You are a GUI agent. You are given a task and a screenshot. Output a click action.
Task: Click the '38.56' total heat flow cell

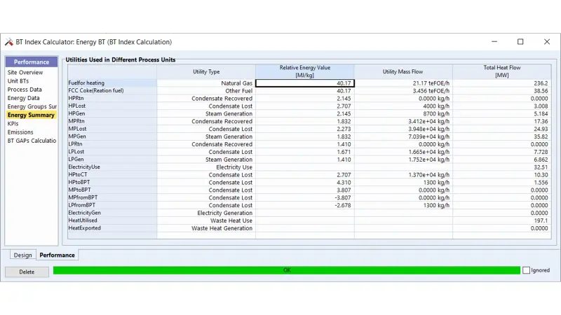tap(502, 91)
